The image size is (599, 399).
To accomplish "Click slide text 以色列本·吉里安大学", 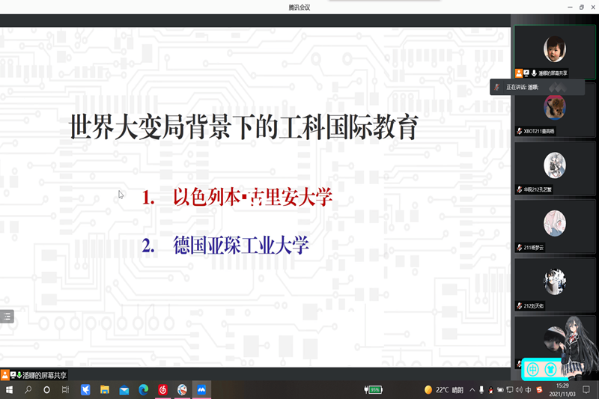I will click(252, 198).
